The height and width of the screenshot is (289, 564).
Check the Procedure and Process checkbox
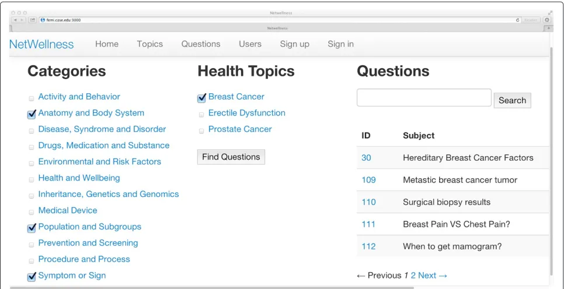(x=32, y=261)
